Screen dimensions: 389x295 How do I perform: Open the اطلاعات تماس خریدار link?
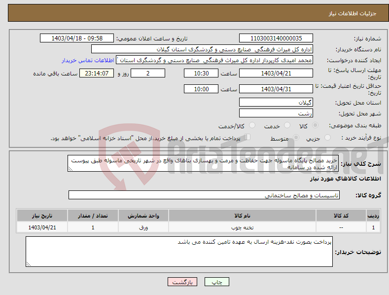tap(88, 60)
